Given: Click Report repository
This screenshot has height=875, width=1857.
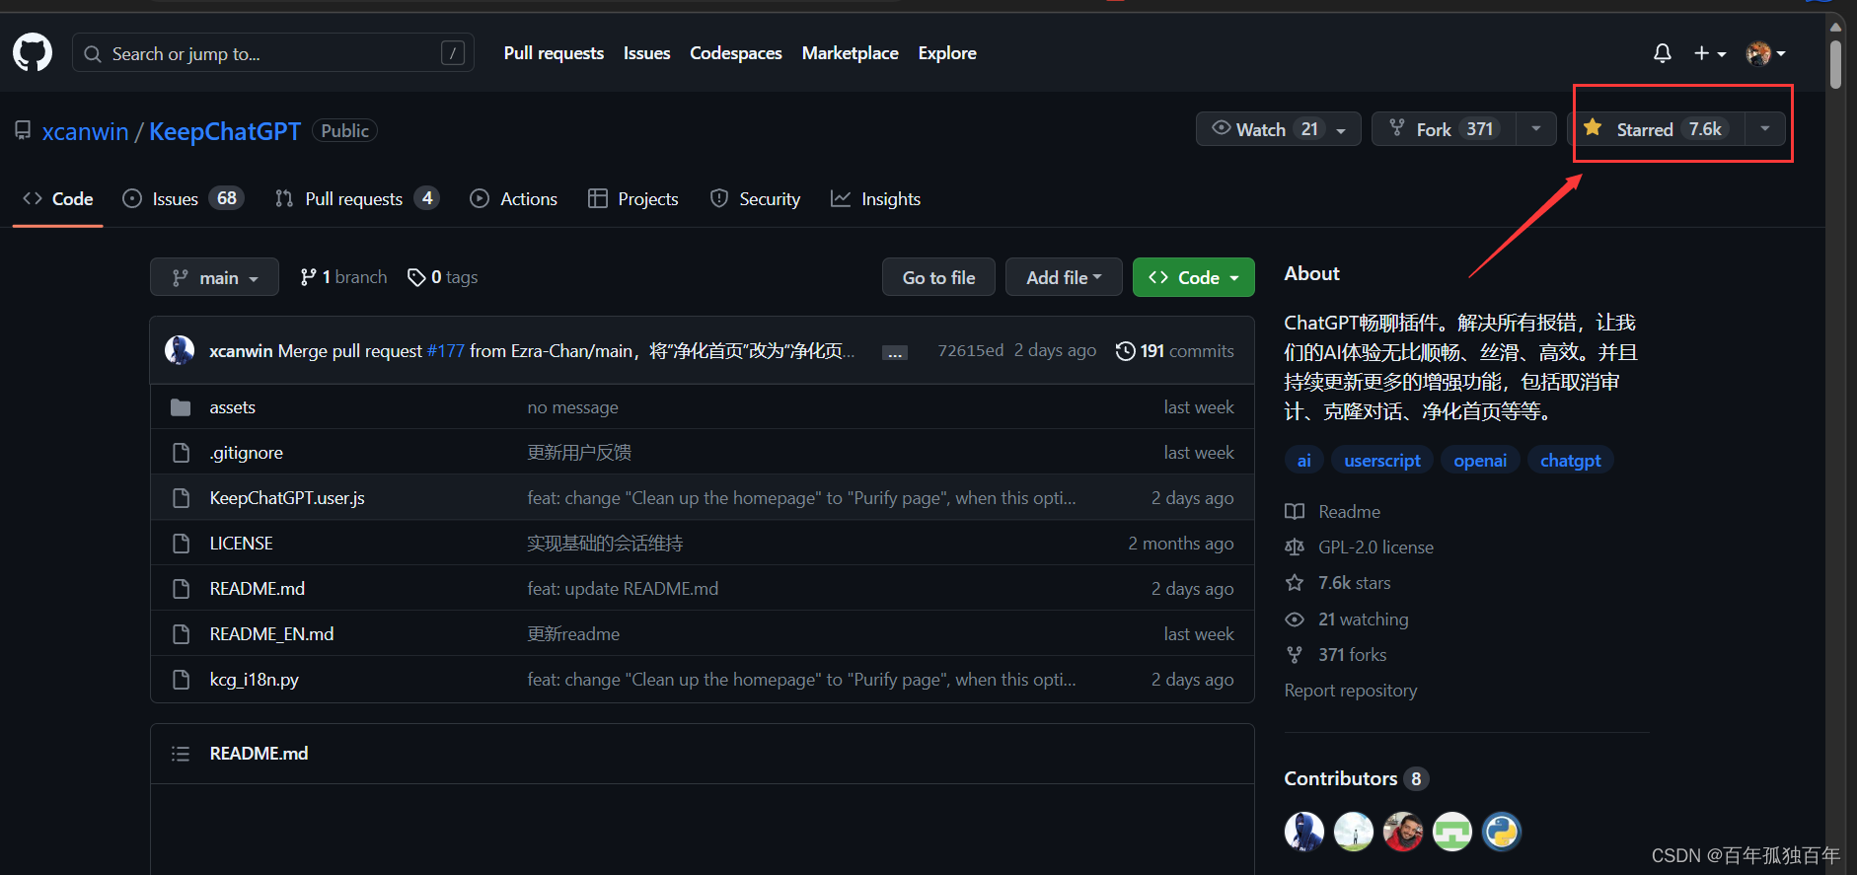Looking at the screenshot, I should point(1350,691).
